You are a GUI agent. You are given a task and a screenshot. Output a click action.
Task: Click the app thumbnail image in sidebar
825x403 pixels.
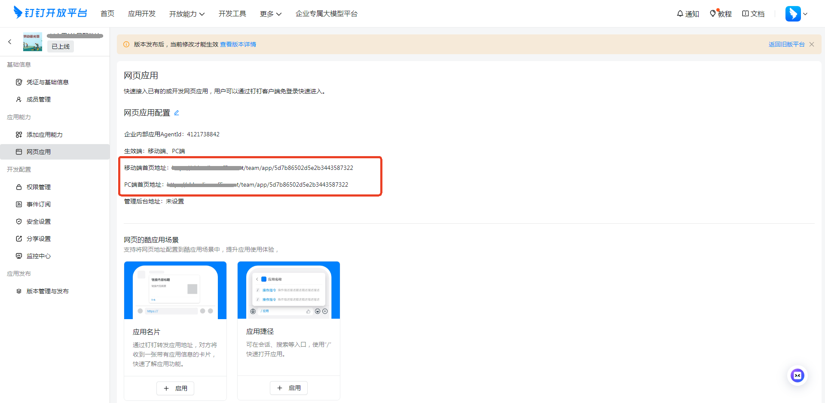(33, 42)
